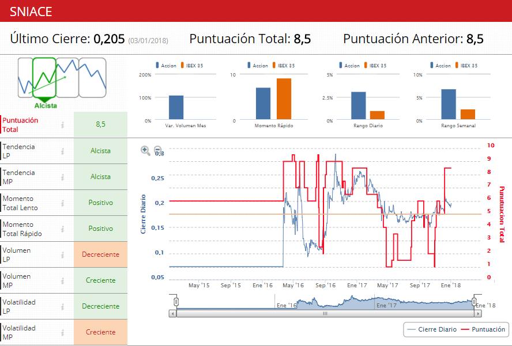Click the blue Accion bar in Rango Diario

click(x=359, y=106)
